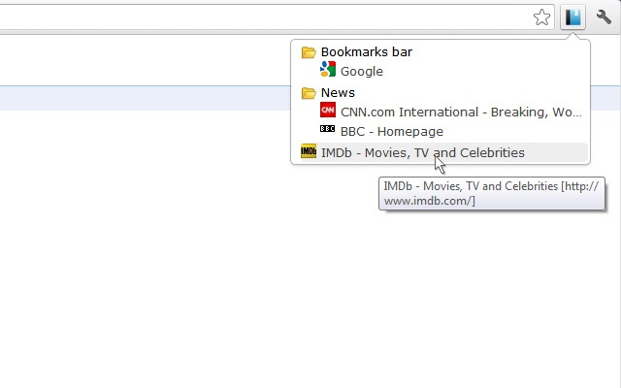Toggle the blue bookmarks extension button
Screen dimensions: 621x388
[x=572, y=17]
